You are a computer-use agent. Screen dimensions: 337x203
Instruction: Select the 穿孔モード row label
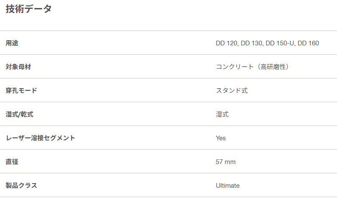[21, 90]
